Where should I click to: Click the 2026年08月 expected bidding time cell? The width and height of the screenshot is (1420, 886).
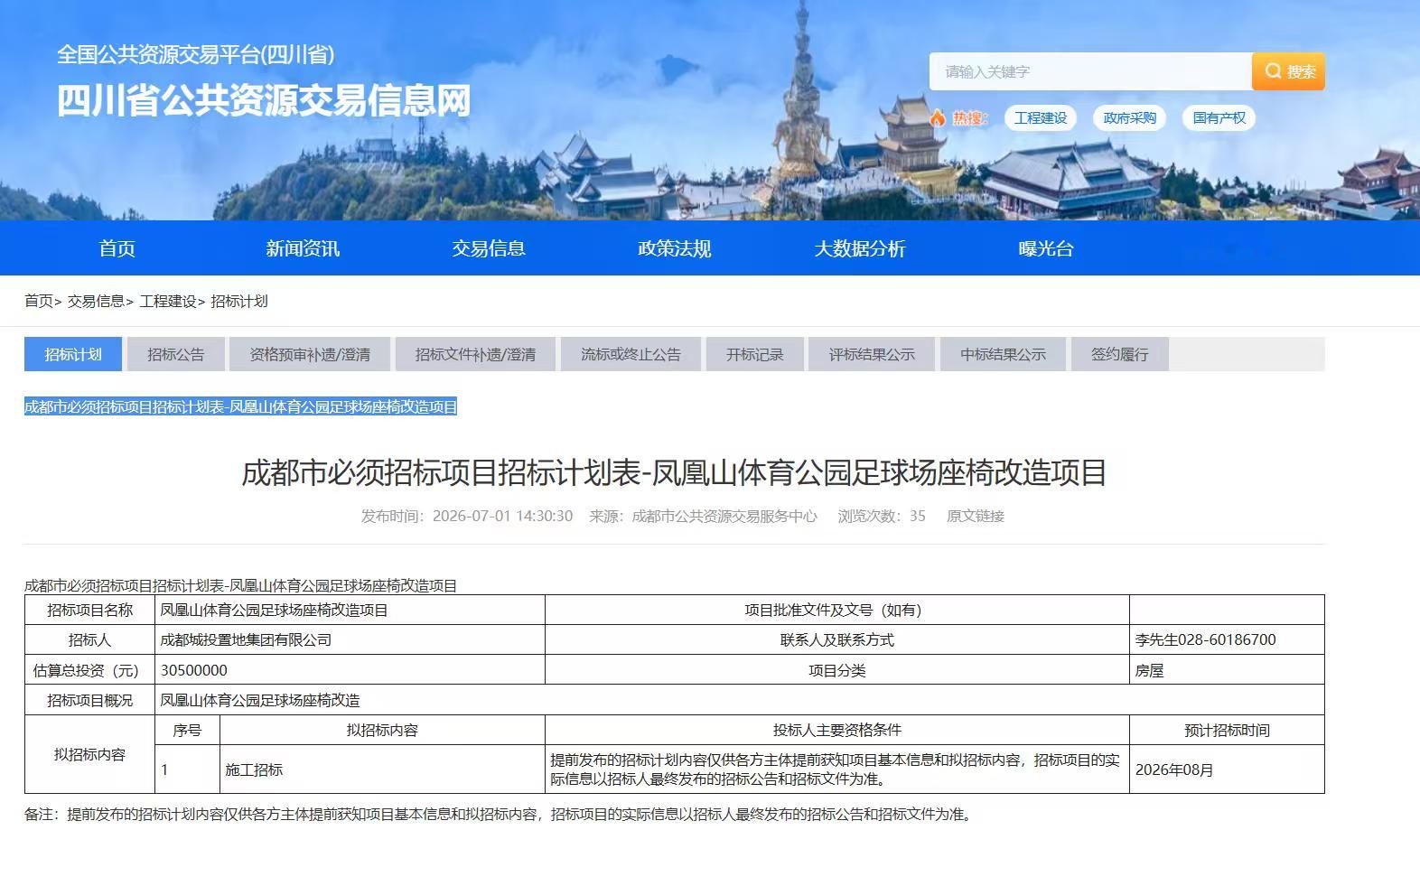1227,769
